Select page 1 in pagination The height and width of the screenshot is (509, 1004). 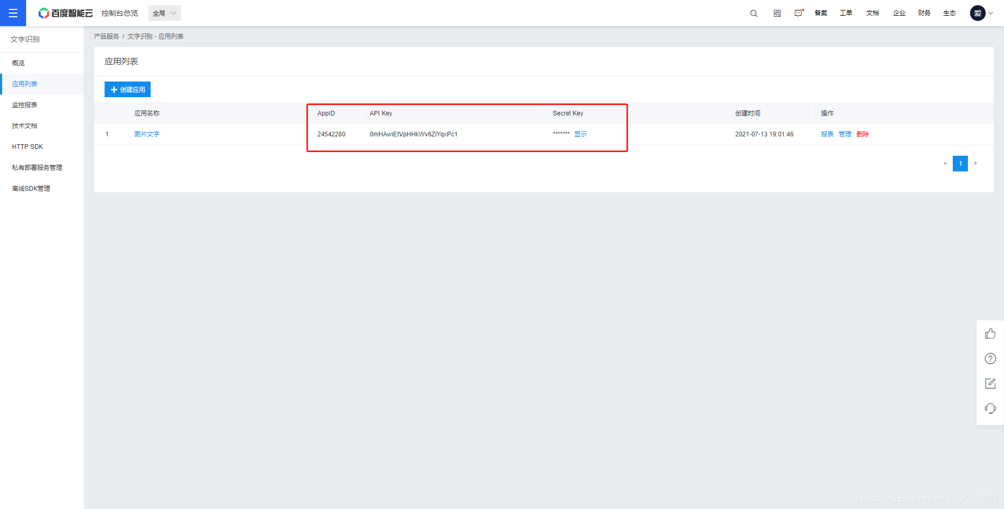pos(960,164)
